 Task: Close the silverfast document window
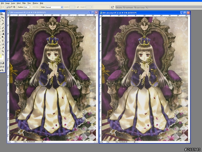tap(188, 13)
